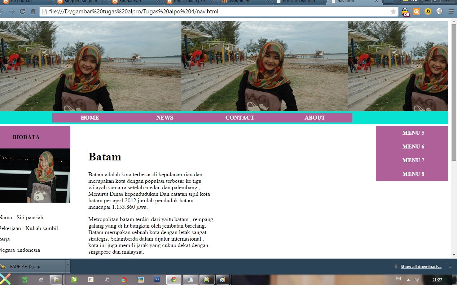Open the HOME navigation link
This screenshot has height=289, width=457.
click(90, 118)
